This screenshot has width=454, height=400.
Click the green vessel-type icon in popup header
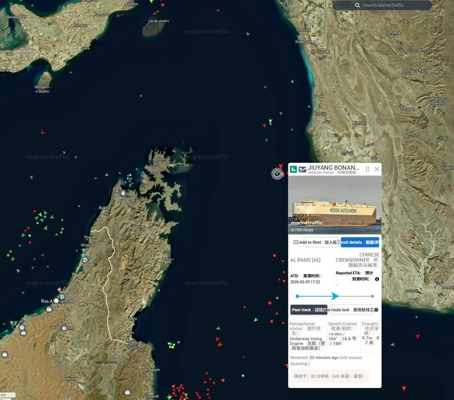coord(293,169)
